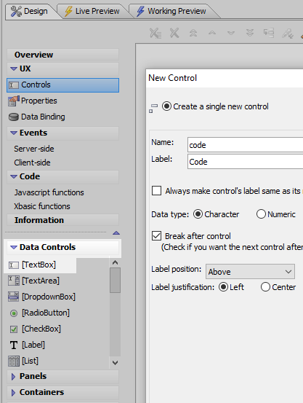The image size is (303, 403).
Task: Click the move-to-top double arrow icon
Action: click(193, 33)
